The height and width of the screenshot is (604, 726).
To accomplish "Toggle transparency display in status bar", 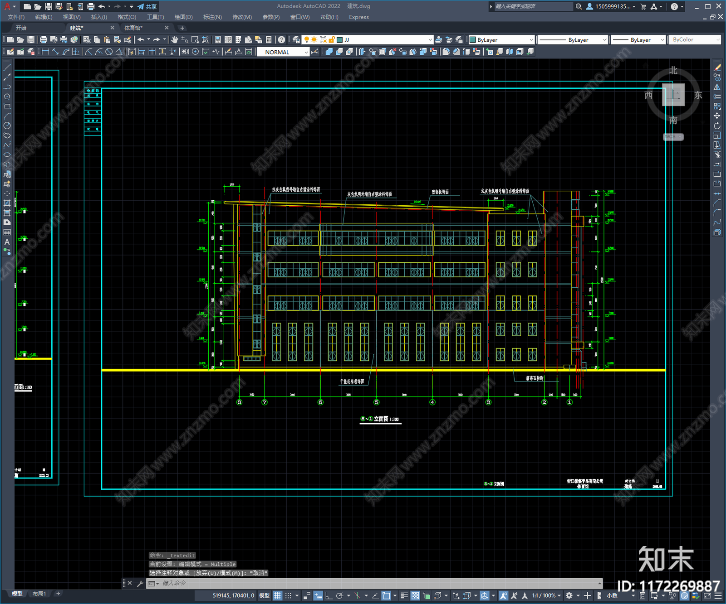I will 415,595.
